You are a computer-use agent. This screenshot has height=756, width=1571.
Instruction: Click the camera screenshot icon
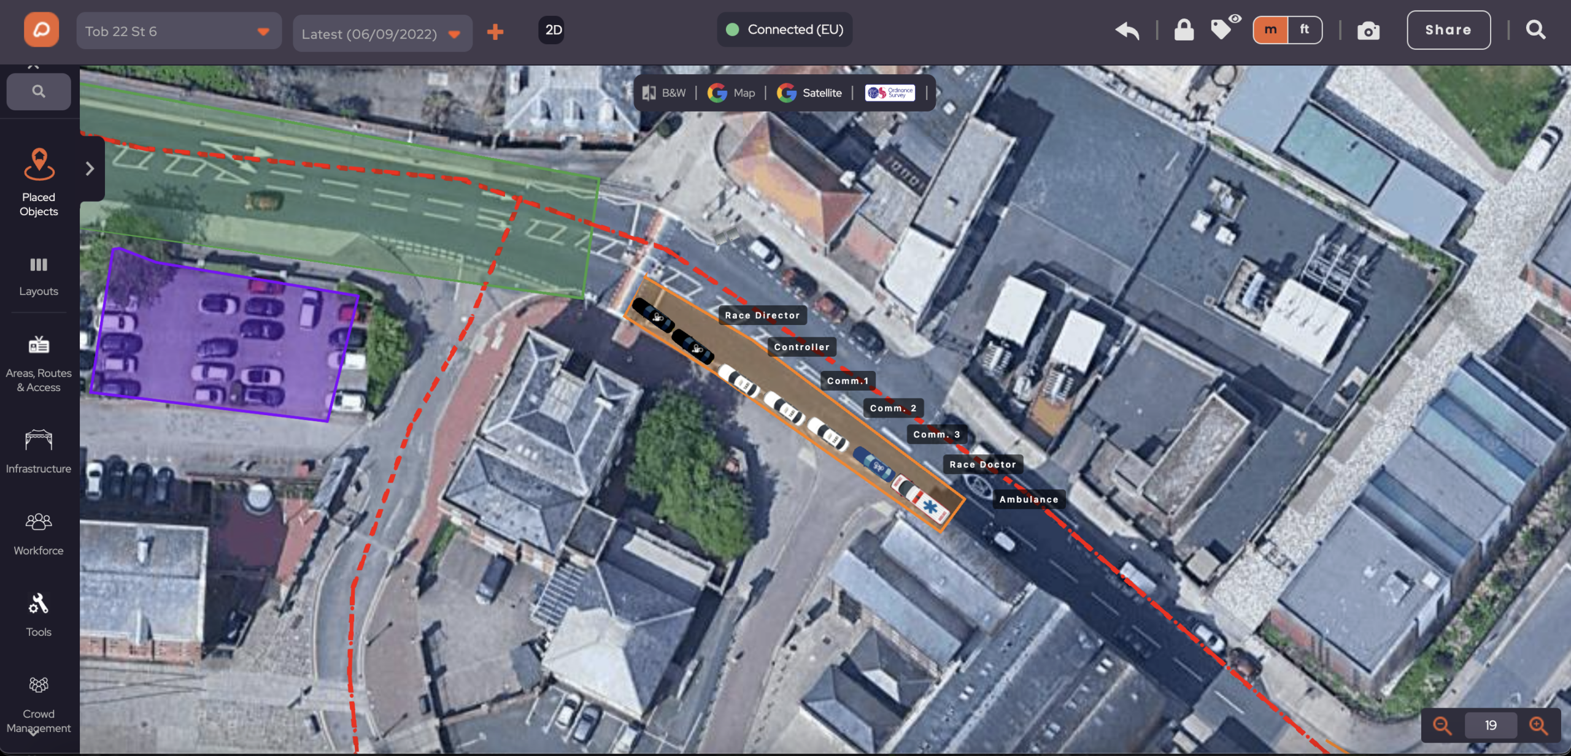coord(1368,31)
